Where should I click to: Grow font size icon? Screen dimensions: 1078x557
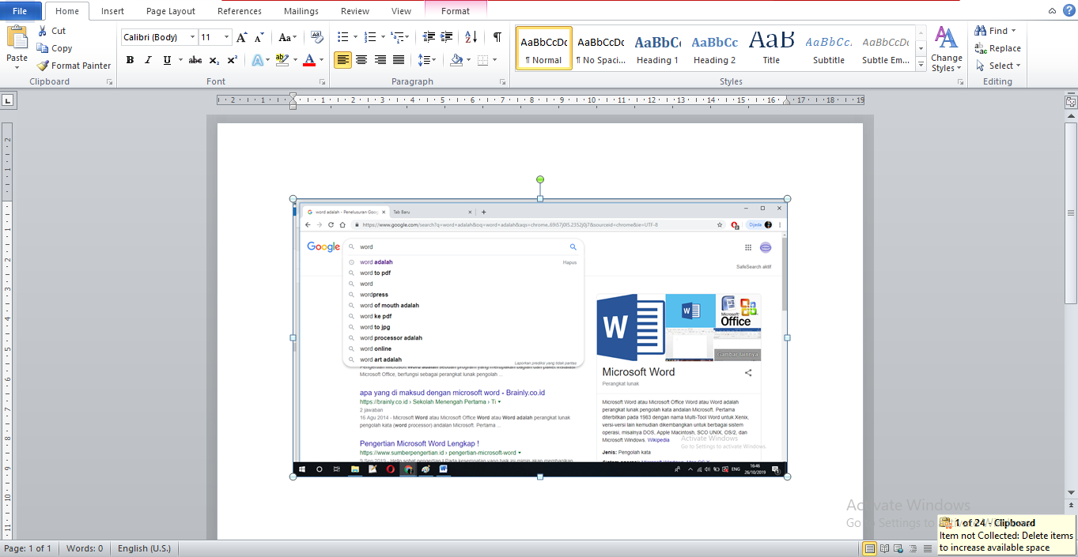(x=242, y=37)
